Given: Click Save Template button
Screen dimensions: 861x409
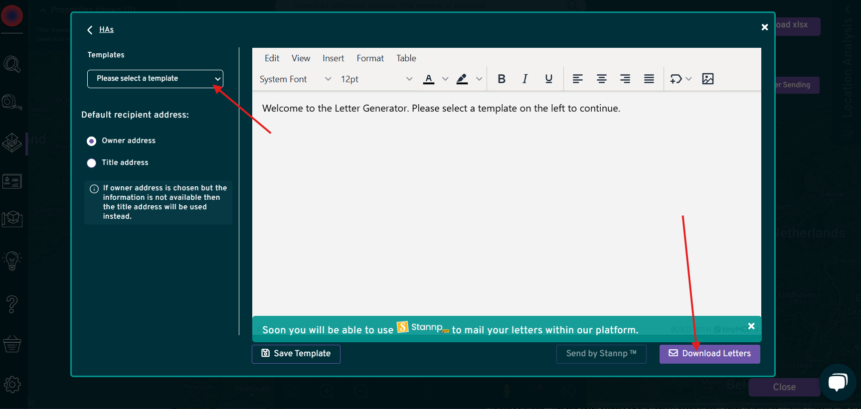Looking at the screenshot, I should click(x=296, y=354).
